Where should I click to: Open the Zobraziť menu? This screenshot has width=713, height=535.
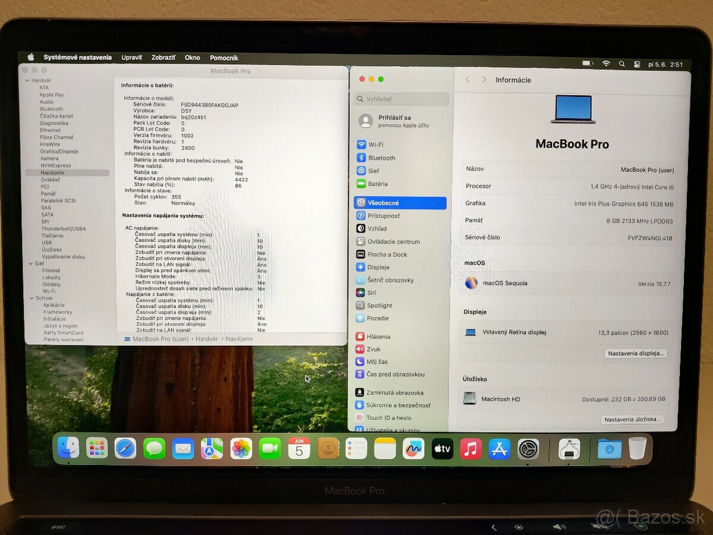[x=163, y=58]
